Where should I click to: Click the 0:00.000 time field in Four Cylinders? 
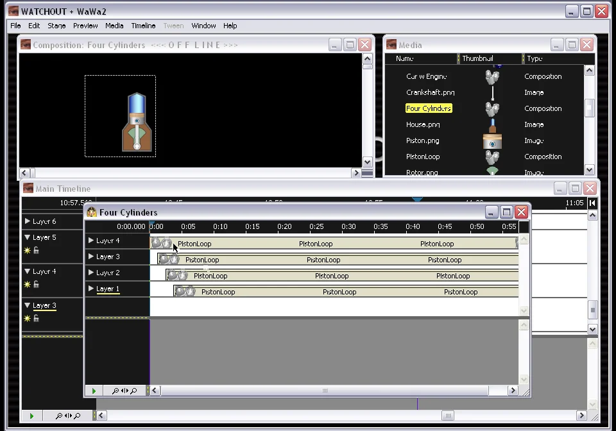click(x=131, y=226)
